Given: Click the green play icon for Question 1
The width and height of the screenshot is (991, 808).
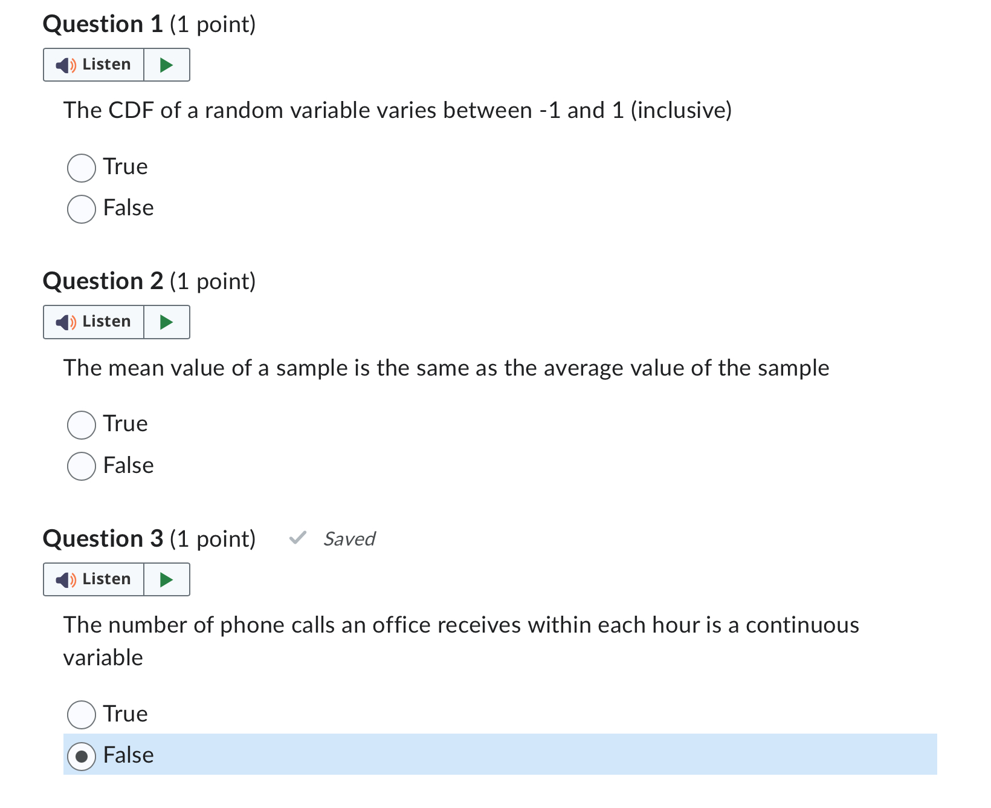Looking at the screenshot, I should tap(167, 64).
